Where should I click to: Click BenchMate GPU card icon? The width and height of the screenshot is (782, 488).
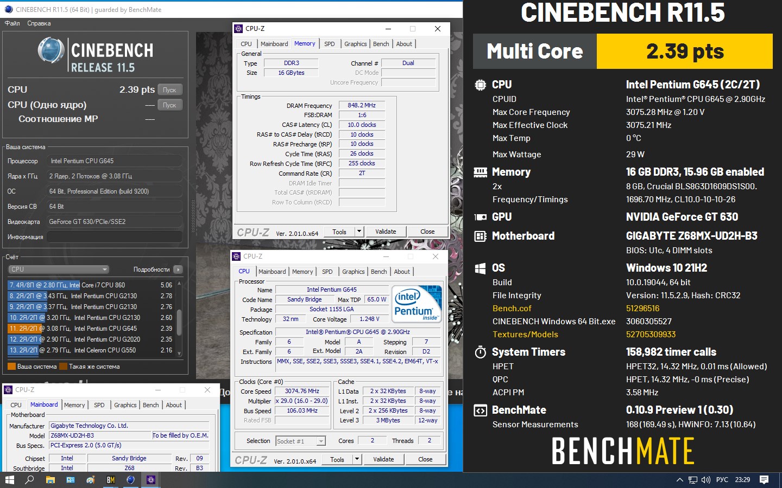[x=480, y=217]
